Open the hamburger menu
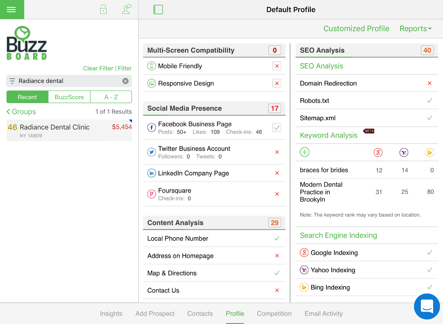Image resolution: width=443 pixels, height=324 pixels. 11,10
